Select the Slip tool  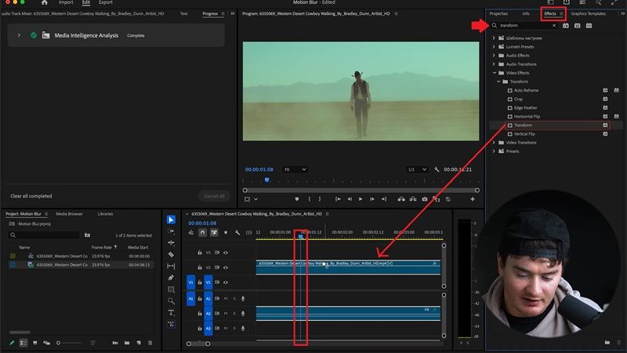[x=171, y=266]
